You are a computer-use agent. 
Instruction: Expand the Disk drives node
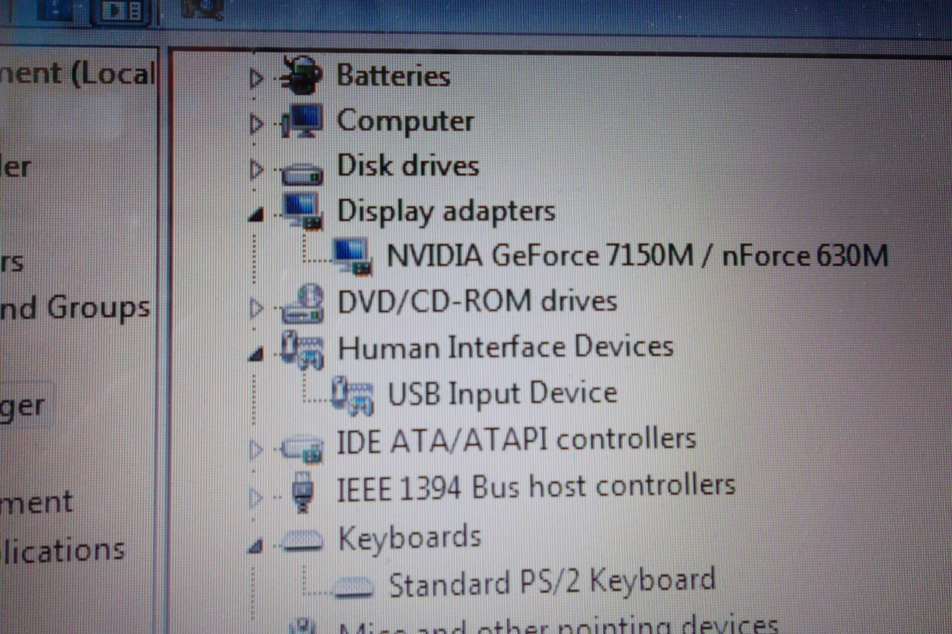pyautogui.click(x=256, y=170)
